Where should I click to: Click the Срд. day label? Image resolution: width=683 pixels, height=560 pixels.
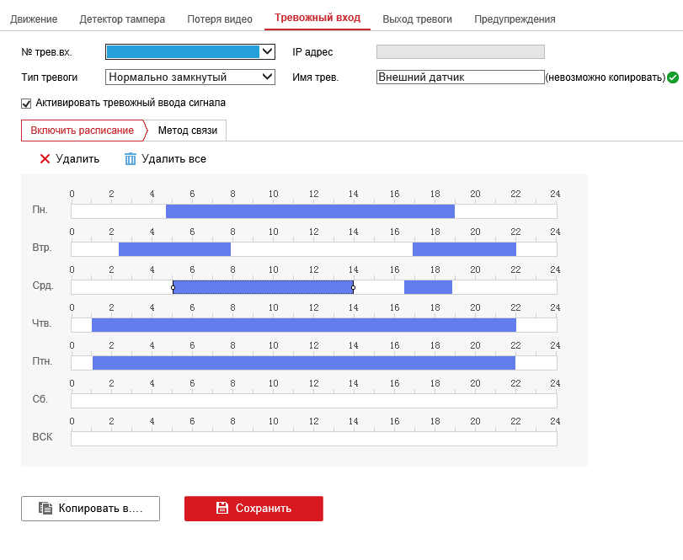coord(43,285)
